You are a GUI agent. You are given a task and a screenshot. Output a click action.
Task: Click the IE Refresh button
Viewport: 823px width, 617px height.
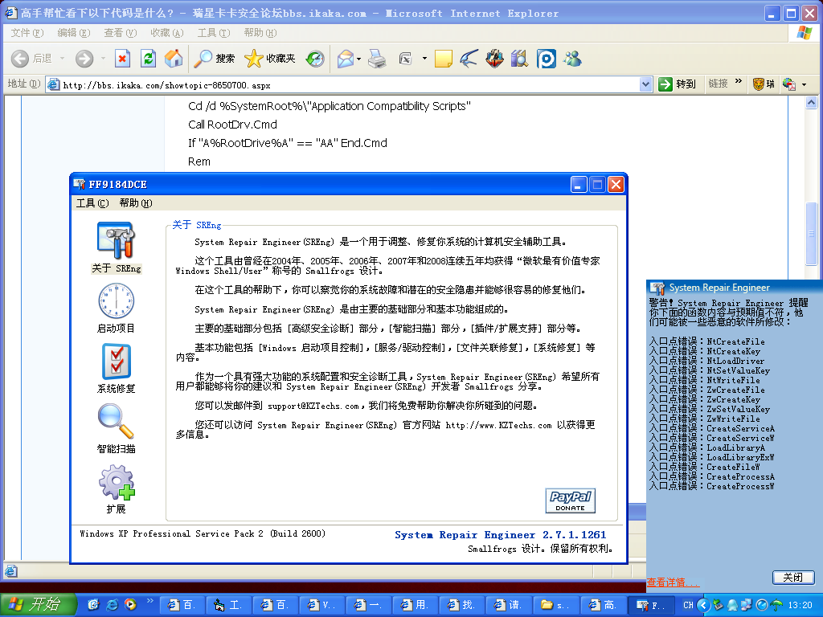pos(149,58)
